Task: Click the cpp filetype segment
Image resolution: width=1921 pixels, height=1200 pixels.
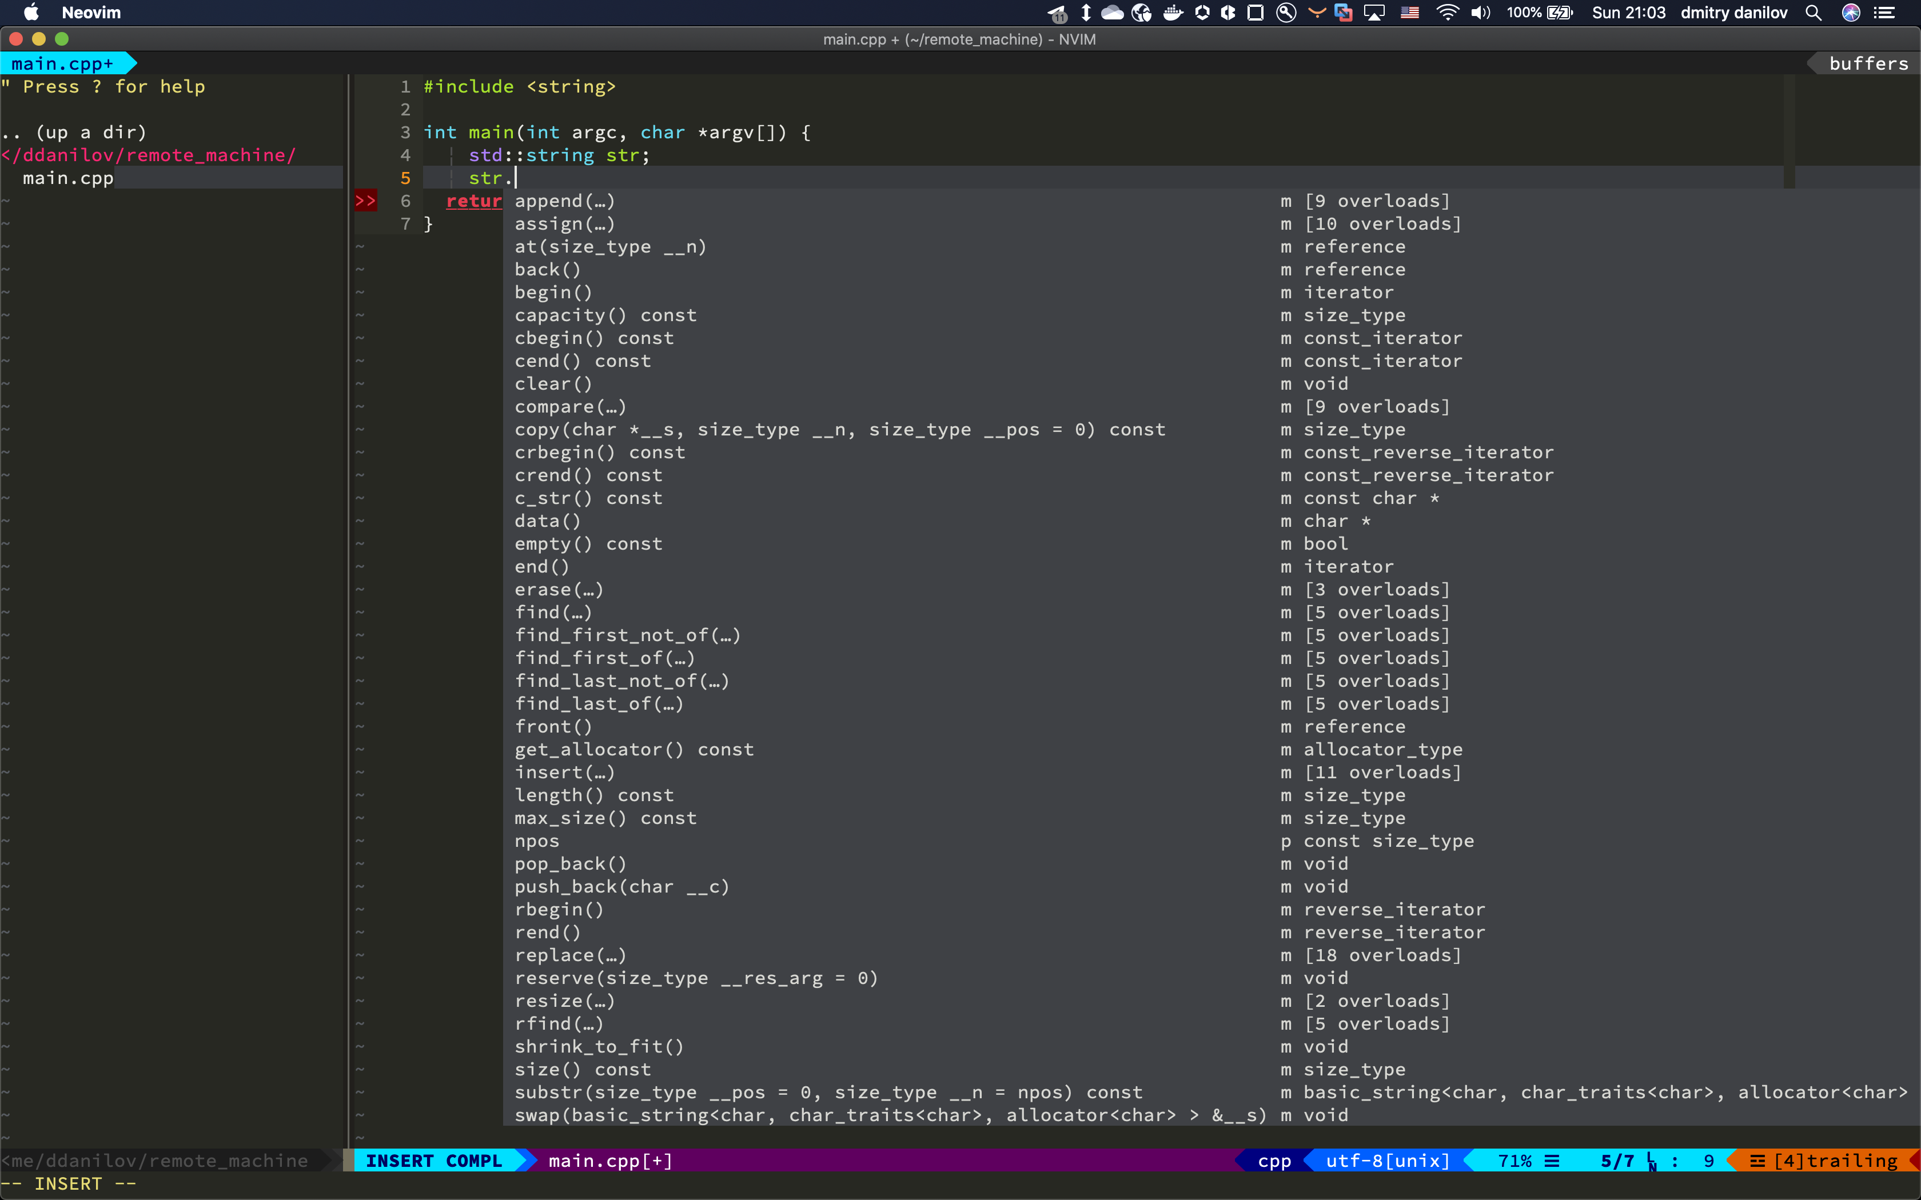Action: [x=1274, y=1161]
